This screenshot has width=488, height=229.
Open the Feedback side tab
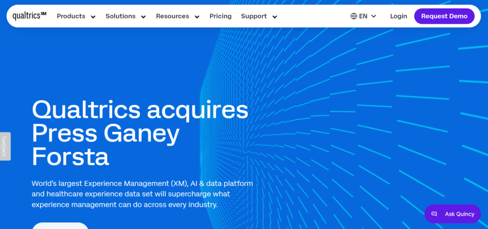click(x=4, y=146)
